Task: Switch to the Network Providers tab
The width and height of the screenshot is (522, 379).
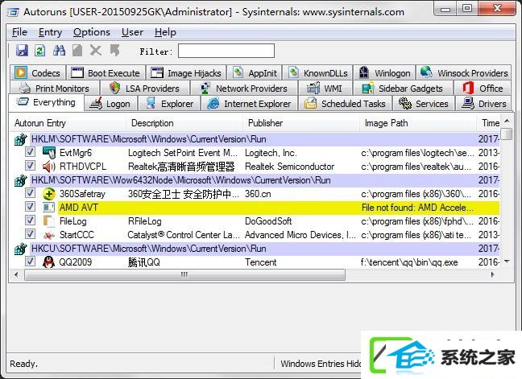Action: click(244, 89)
